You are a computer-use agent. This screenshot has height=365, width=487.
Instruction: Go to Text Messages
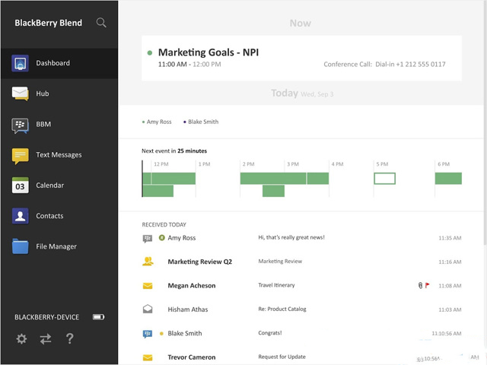click(x=59, y=154)
